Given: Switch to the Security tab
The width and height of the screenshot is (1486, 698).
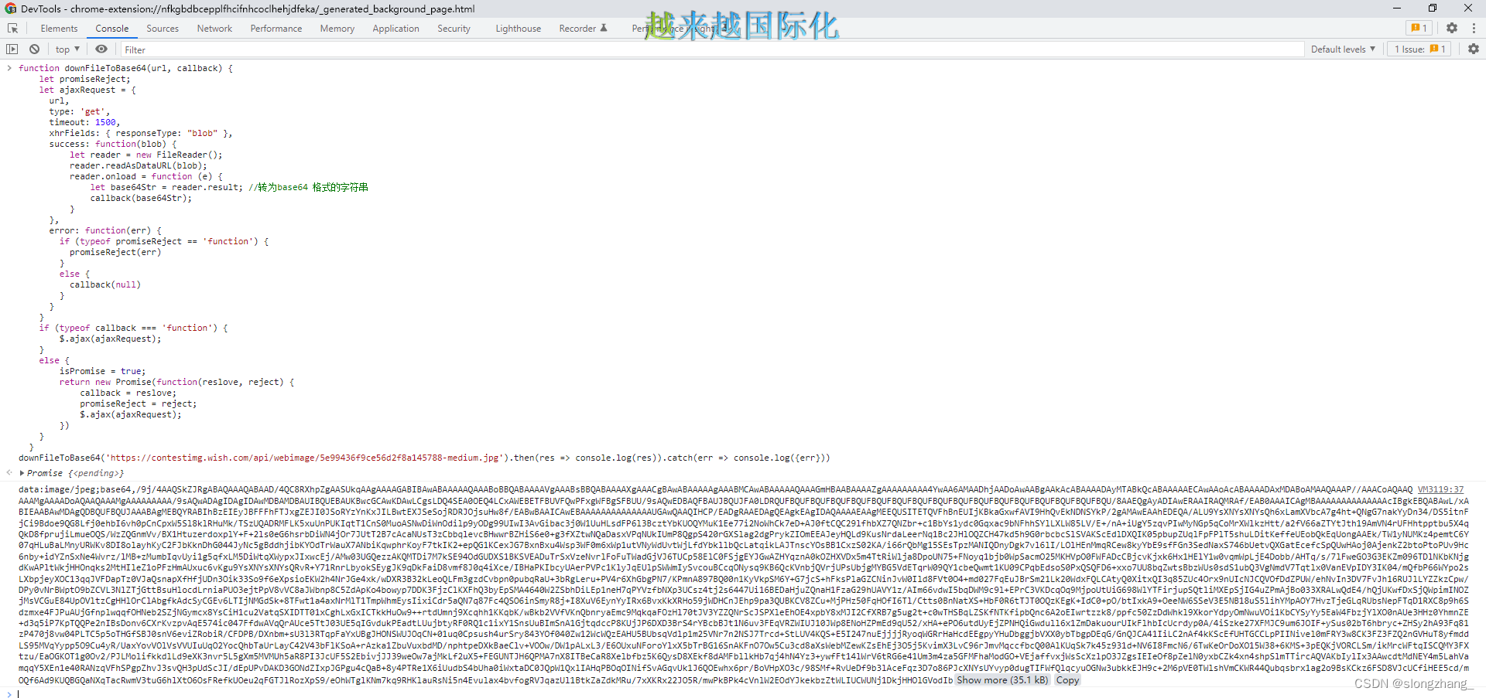Looking at the screenshot, I should [x=454, y=28].
